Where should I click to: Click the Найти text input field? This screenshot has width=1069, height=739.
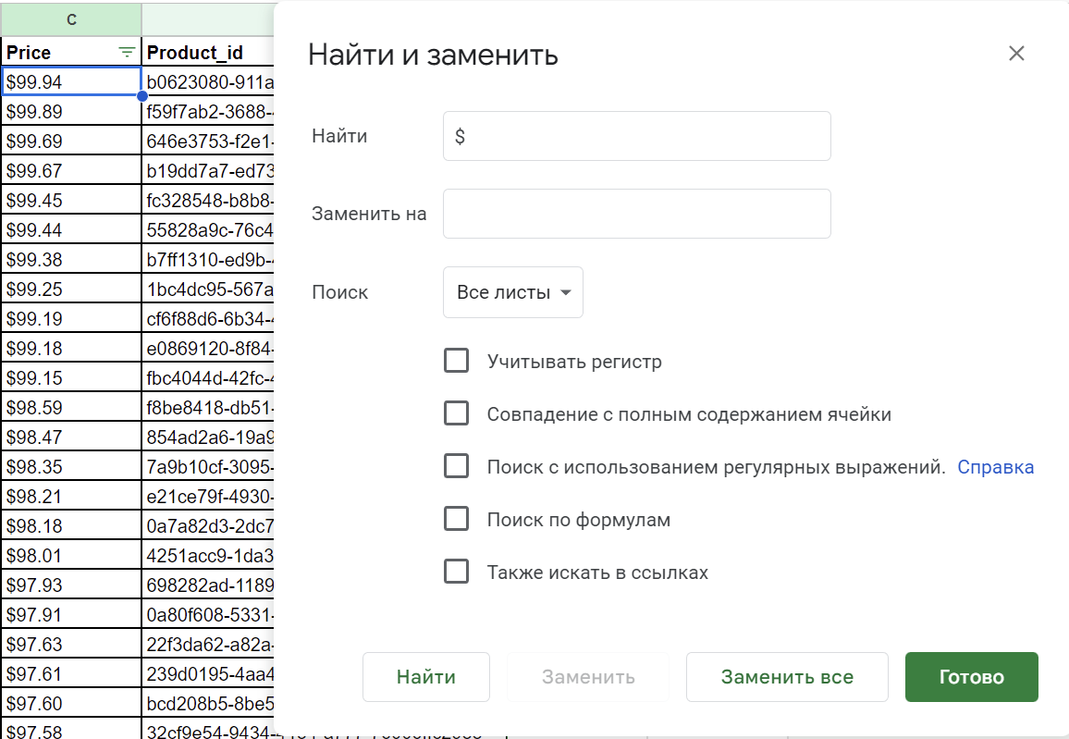point(636,136)
